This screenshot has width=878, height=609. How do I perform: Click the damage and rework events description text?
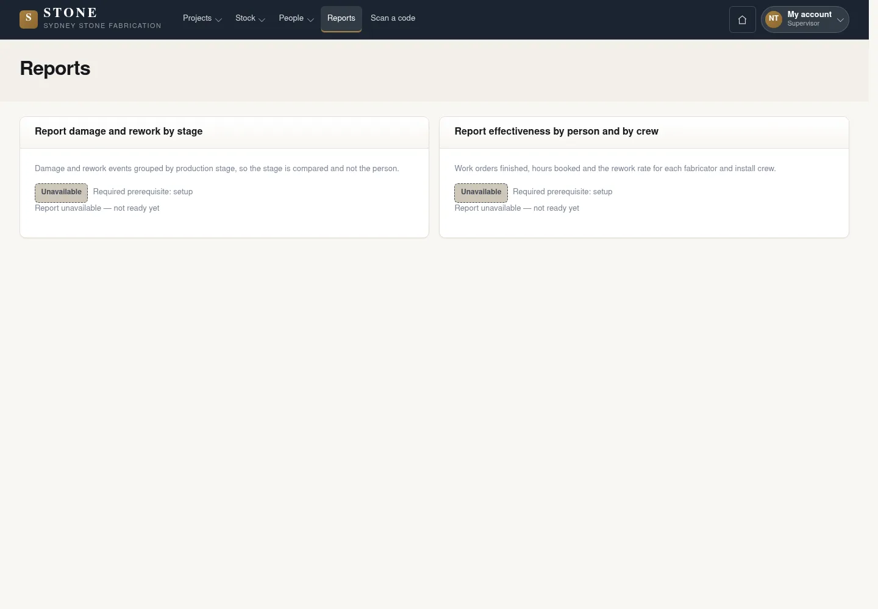pos(217,169)
